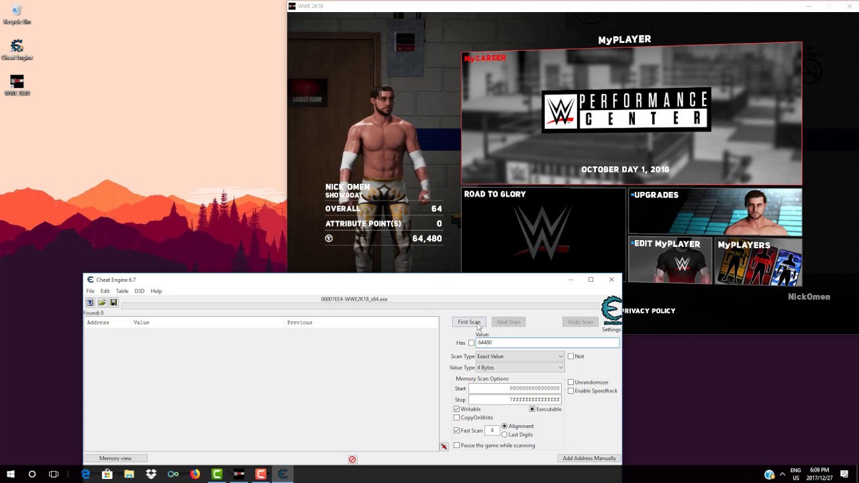Viewport: 859px width, 483px height.
Task: Open the Windows Start menu
Action: [11, 474]
